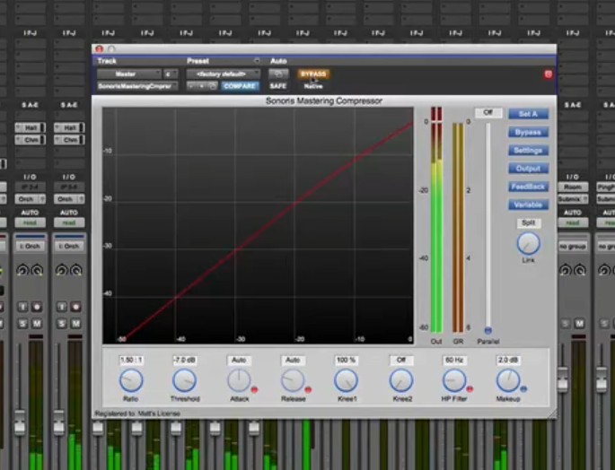Screen dimensions: 615x470
Task: Click the Out level meter
Action: (436, 221)
